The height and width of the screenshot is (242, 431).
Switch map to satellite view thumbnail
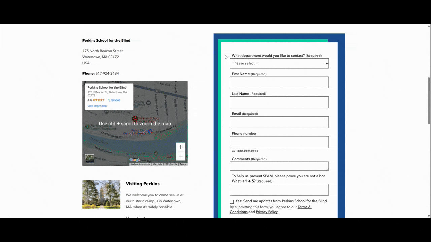[x=89, y=159]
